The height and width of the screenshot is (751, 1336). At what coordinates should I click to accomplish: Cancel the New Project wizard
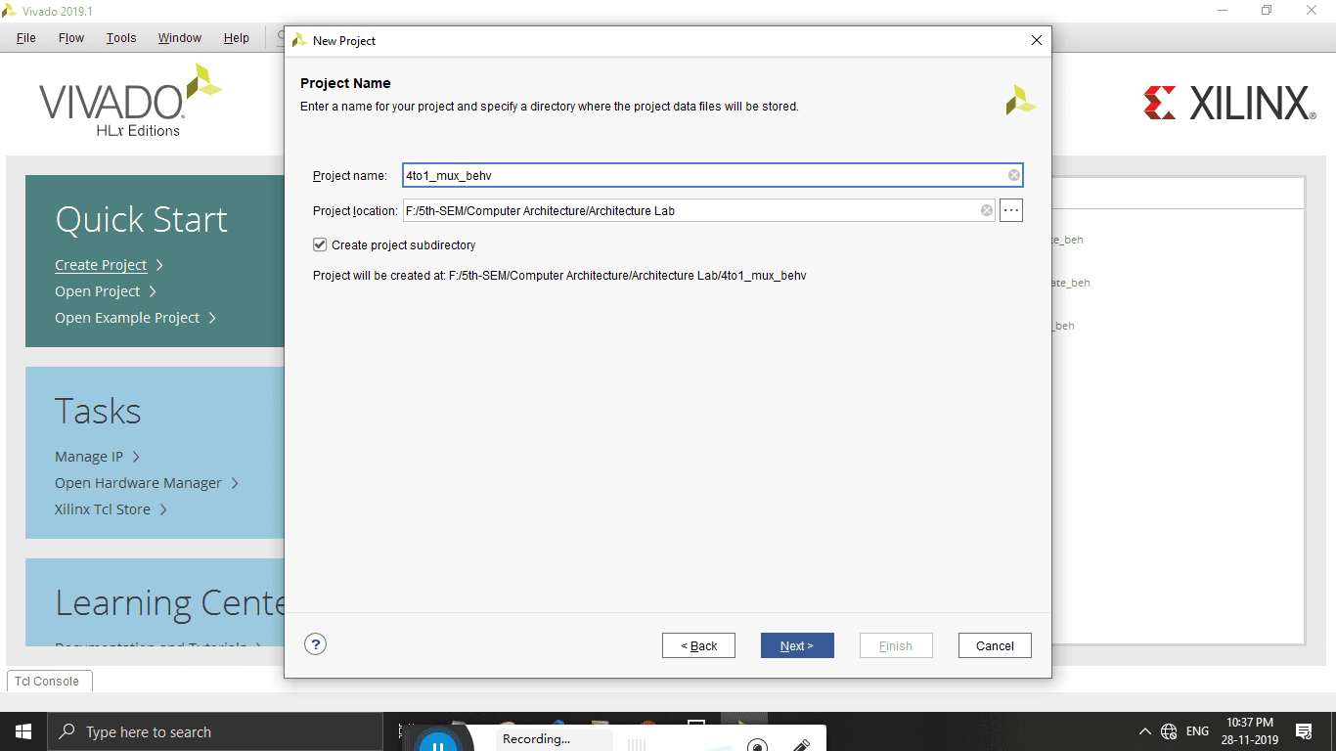coord(995,645)
